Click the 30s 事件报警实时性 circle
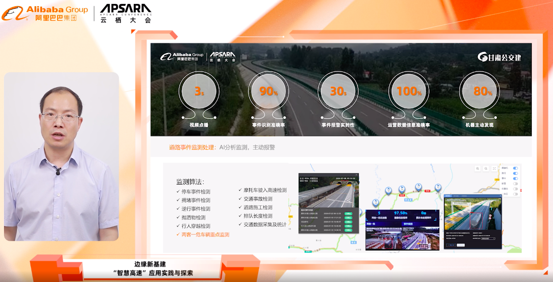Screen dimensions: 553x282 (338, 92)
